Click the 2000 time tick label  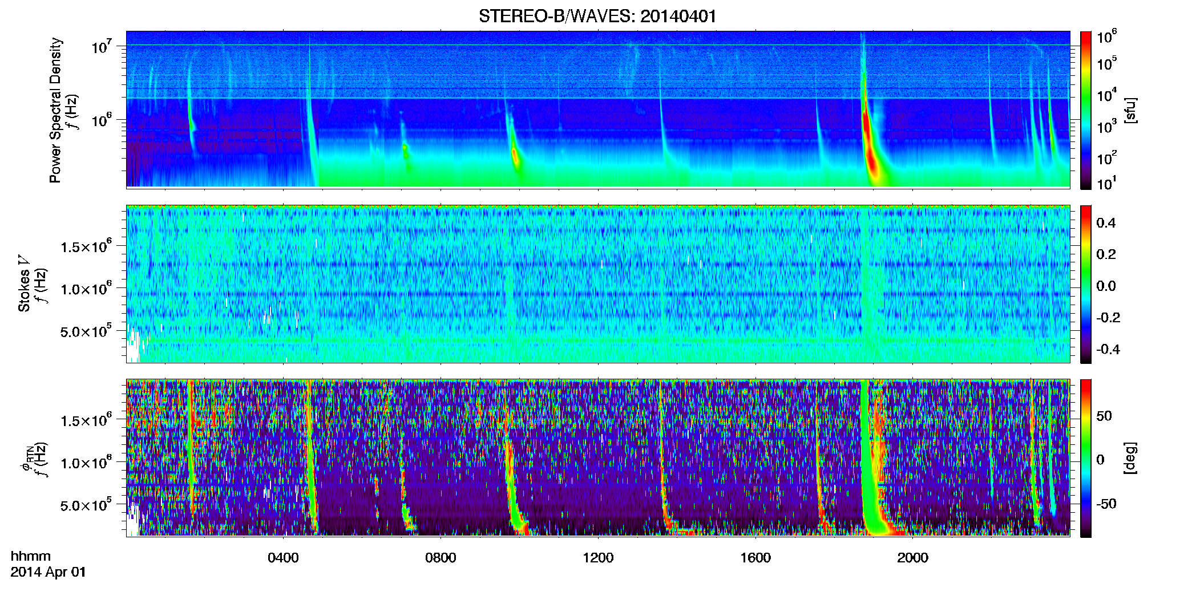[912, 558]
